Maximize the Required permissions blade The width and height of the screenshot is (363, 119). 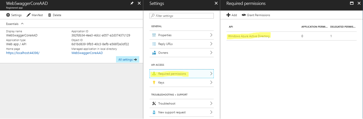352,3
